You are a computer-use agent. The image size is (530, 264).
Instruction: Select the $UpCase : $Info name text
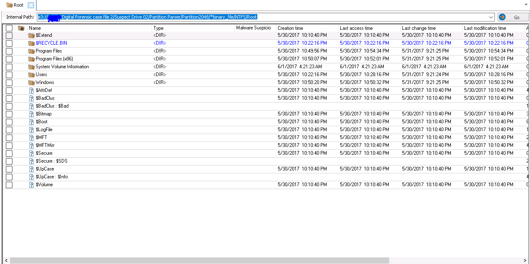52,177
